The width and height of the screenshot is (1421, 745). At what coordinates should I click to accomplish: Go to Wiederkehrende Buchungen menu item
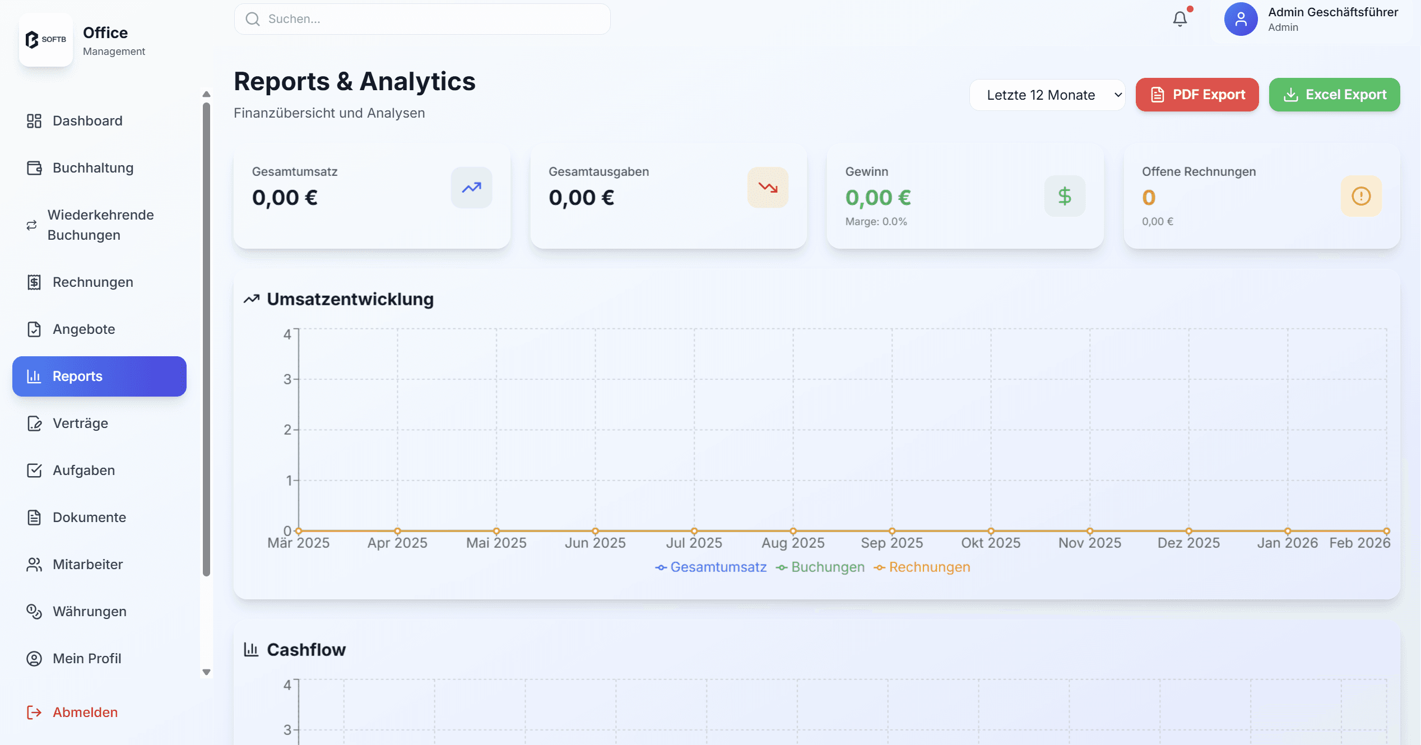(x=100, y=225)
